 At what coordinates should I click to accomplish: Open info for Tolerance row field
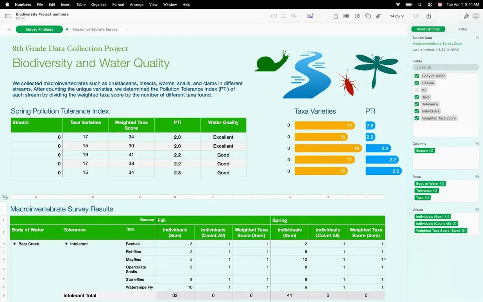click(x=435, y=191)
